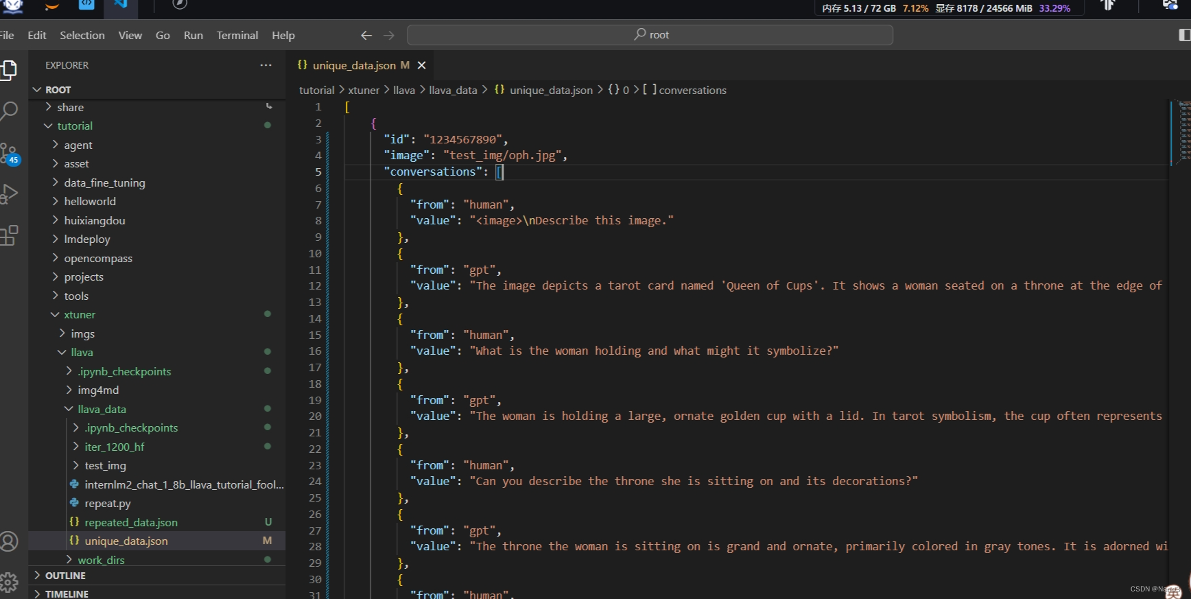Collapse the llava_data folder

point(157,409)
